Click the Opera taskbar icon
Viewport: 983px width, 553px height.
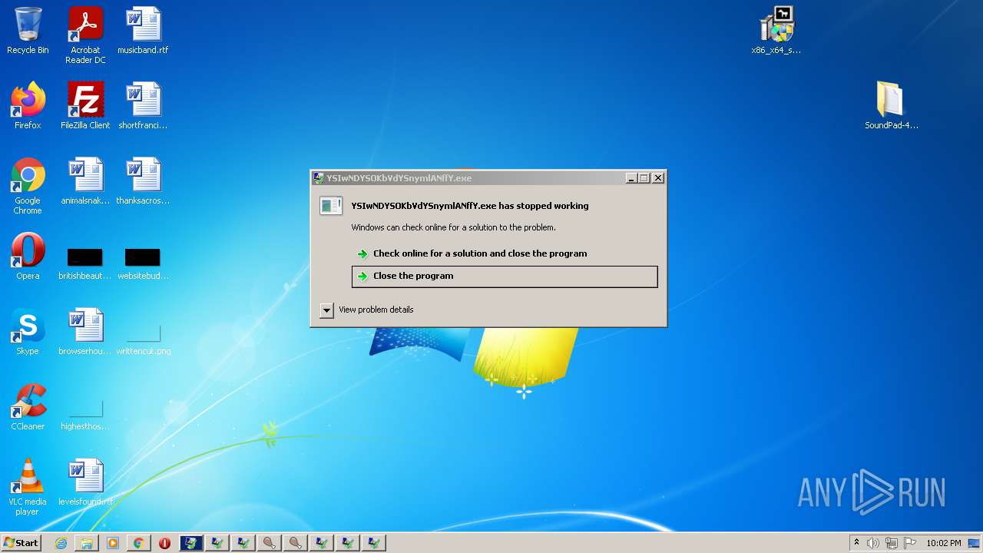[x=165, y=543]
